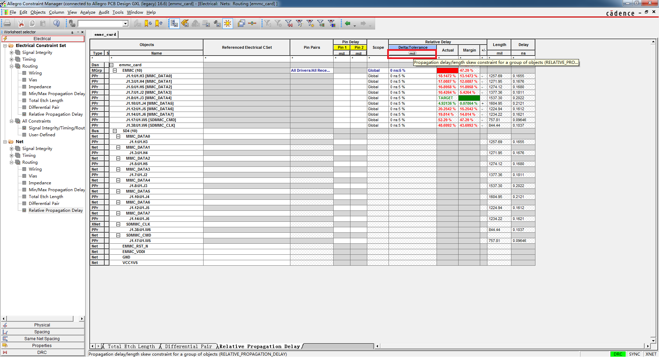659x357 pixels.
Task: Open the Objects menu
Action: [38, 12]
